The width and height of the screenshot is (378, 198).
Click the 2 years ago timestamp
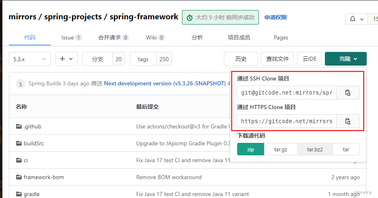tap(345, 177)
